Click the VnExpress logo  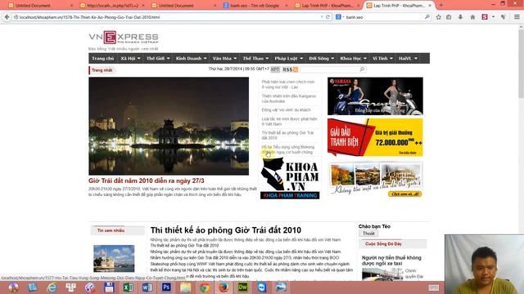(x=124, y=38)
